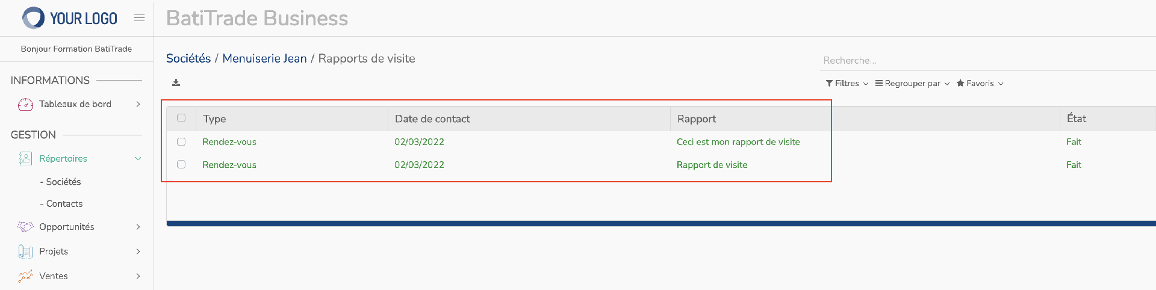Open the Filtres dropdown
This screenshot has height=290, width=1156.
pyautogui.click(x=847, y=84)
